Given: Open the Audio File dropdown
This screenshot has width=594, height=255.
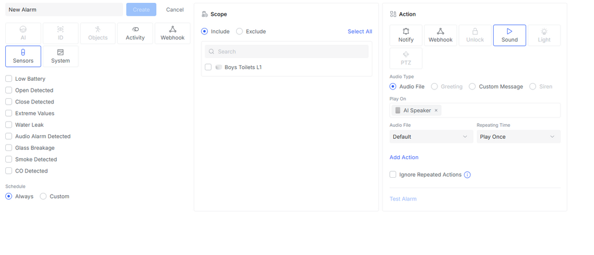Looking at the screenshot, I should [431, 137].
